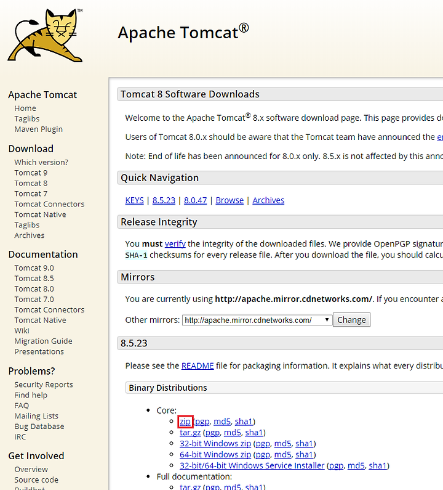
Task: Click md5 link beside Windows Service Installer
Action: pyautogui.click(x=356, y=465)
